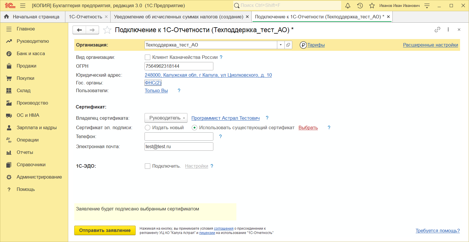
Task: Open Операции section in sidebar
Action: [x=34, y=140]
